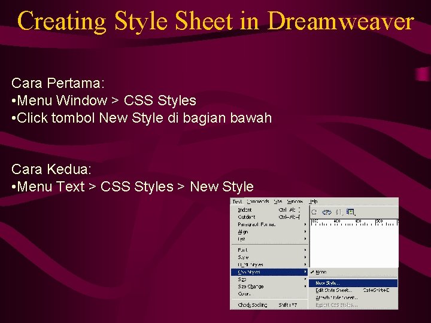The height and width of the screenshot is (323, 431).
Task: Choose Outdent from the Text menu
Action: [x=269, y=217]
